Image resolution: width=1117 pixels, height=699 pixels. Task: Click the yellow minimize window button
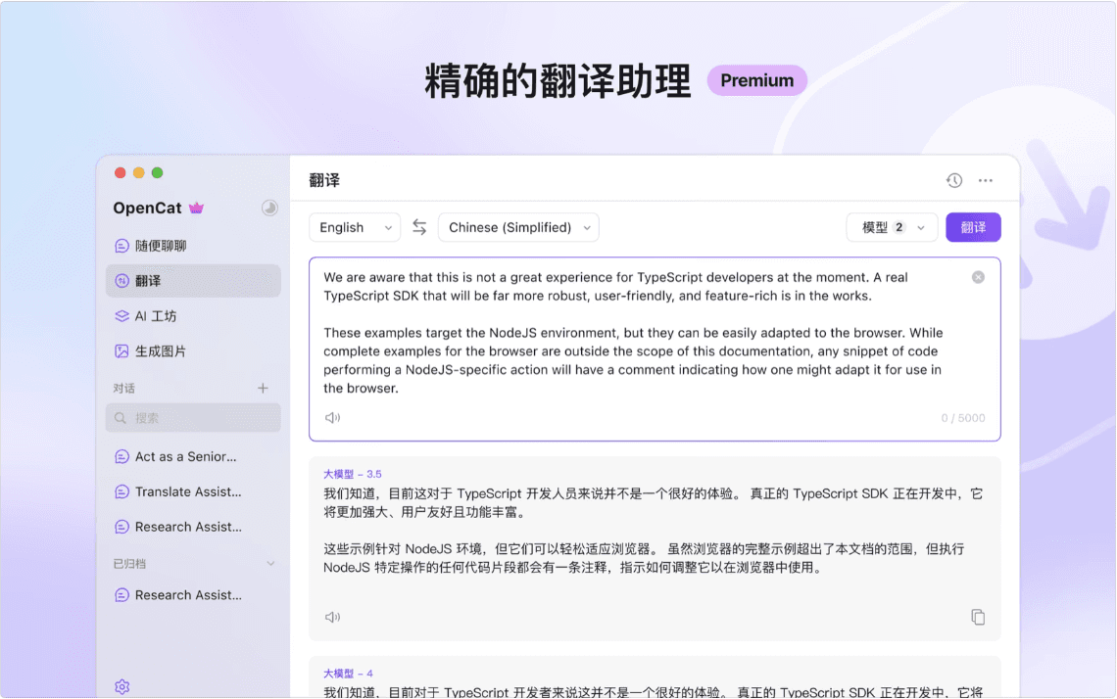pyautogui.click(x=139, y=173)
